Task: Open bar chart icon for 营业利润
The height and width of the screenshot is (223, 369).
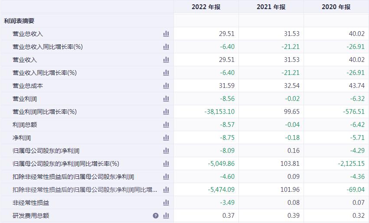Action: click(x=166, y=98)
